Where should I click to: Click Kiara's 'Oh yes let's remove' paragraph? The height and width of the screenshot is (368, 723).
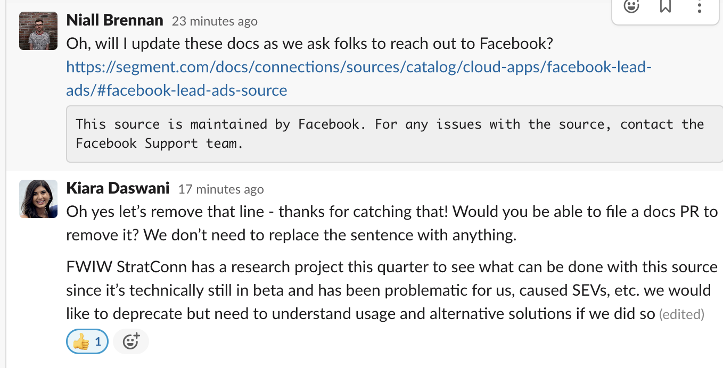point(392,223)
